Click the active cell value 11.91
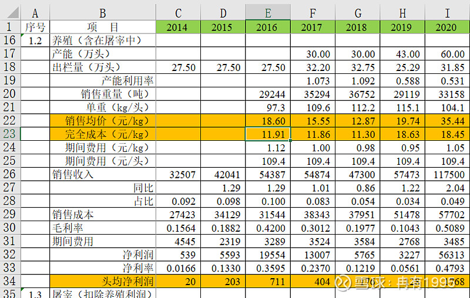 268,134
